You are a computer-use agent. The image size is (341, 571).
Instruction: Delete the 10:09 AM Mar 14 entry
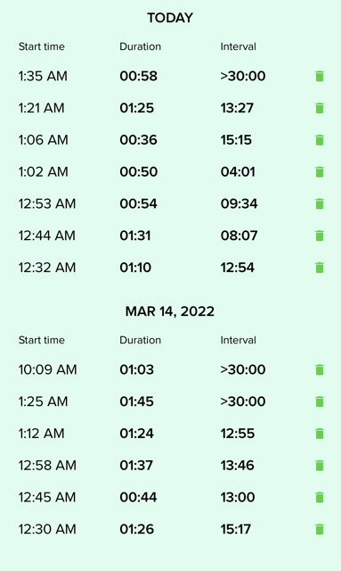tap(320, 369)
